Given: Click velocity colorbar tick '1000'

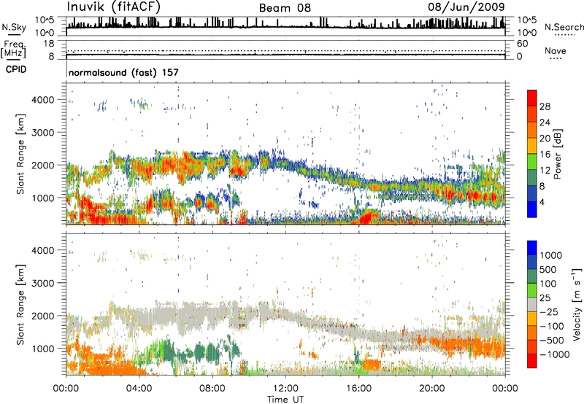Looking at the screenshot, I should click(550, 255).
